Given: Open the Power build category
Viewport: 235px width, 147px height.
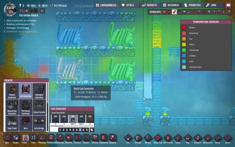Looking at the screenshot, I should (25, 139).
